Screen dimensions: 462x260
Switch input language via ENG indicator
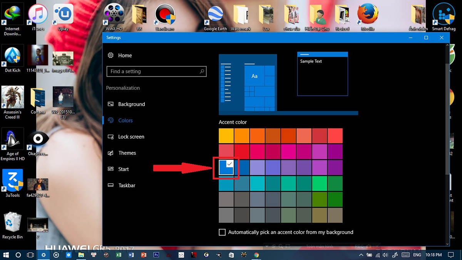click(417, 255)
